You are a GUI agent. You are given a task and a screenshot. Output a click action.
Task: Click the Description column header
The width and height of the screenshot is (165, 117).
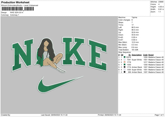coord(137,55)
